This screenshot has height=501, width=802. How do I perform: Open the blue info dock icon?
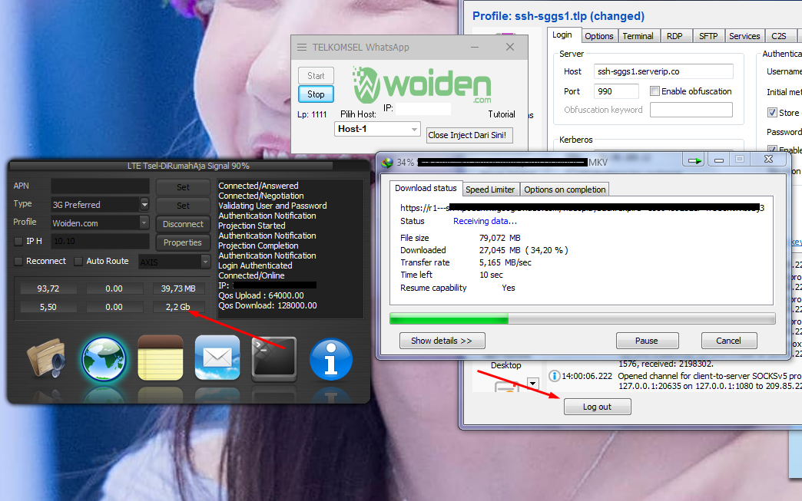coord(331,360)
